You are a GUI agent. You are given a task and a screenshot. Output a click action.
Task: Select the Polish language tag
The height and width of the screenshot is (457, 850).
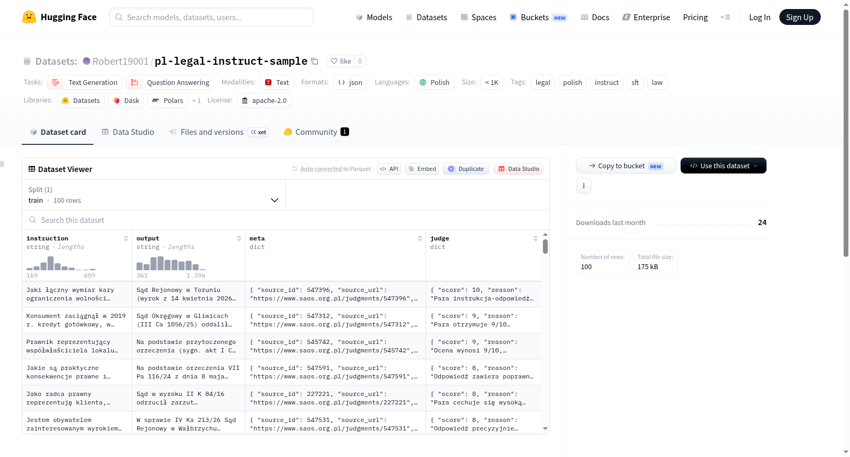point(434,82)
